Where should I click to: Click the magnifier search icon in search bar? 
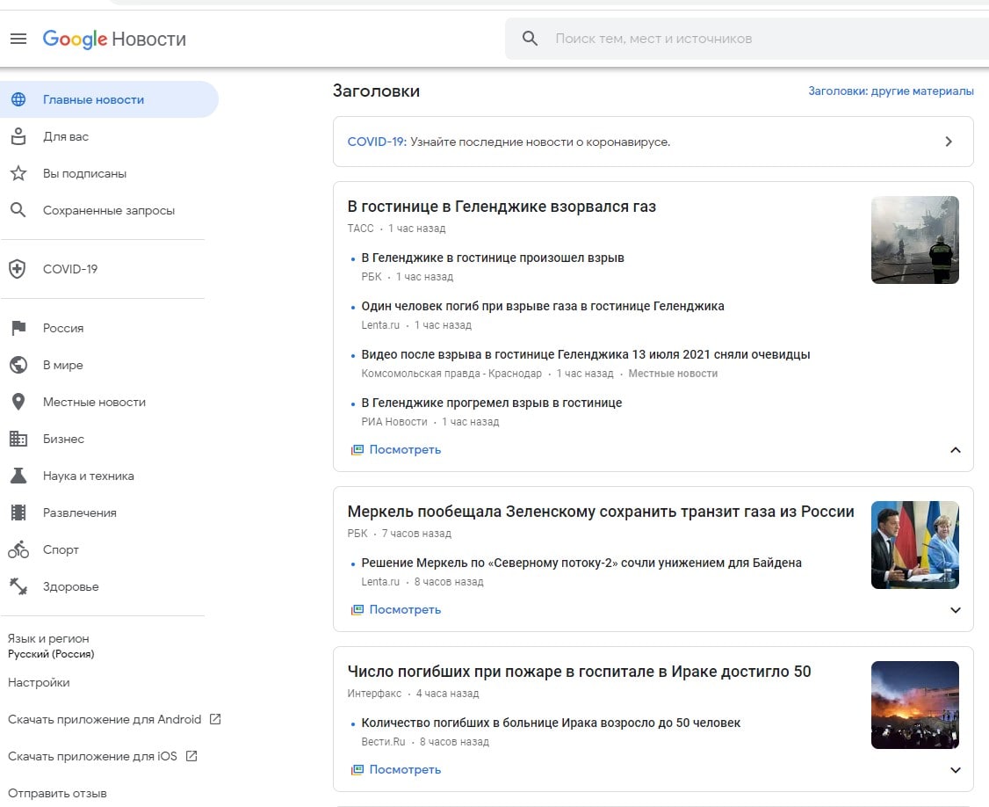pyautogui.click(x=530, y=39)
